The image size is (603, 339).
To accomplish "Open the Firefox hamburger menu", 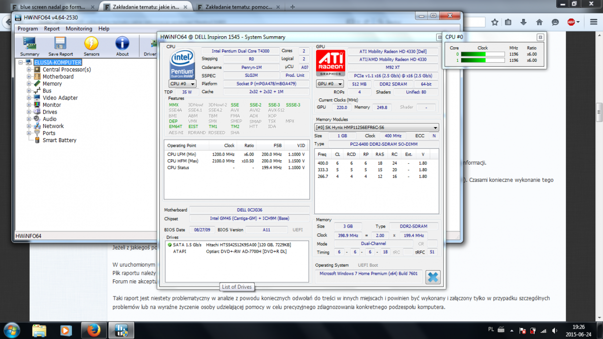I will [x=593, y=22].
